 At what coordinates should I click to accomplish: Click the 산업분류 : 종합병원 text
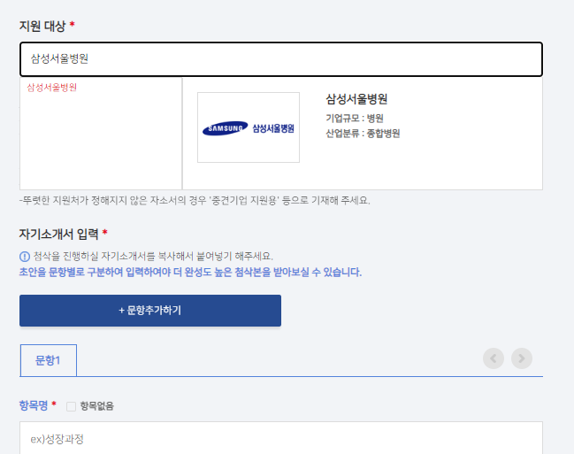363,133
